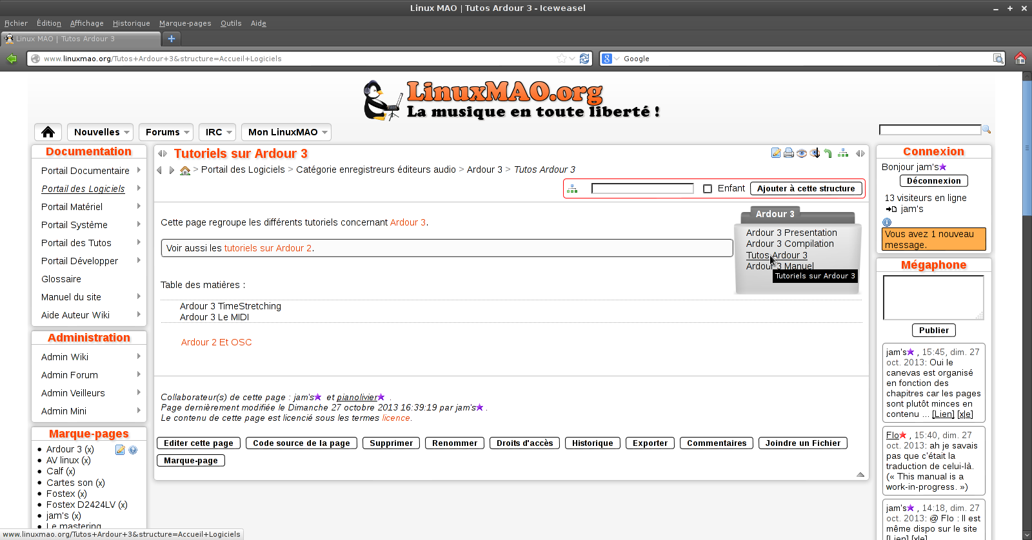
Task: Click the site search input field
Action: coord(930,130)
